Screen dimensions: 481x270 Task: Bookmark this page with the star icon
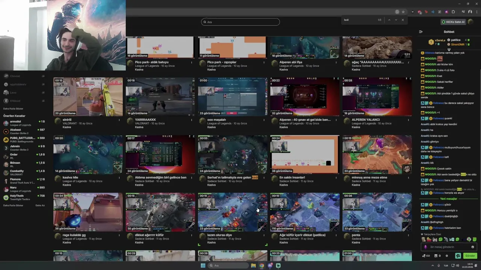coord(403,12)
